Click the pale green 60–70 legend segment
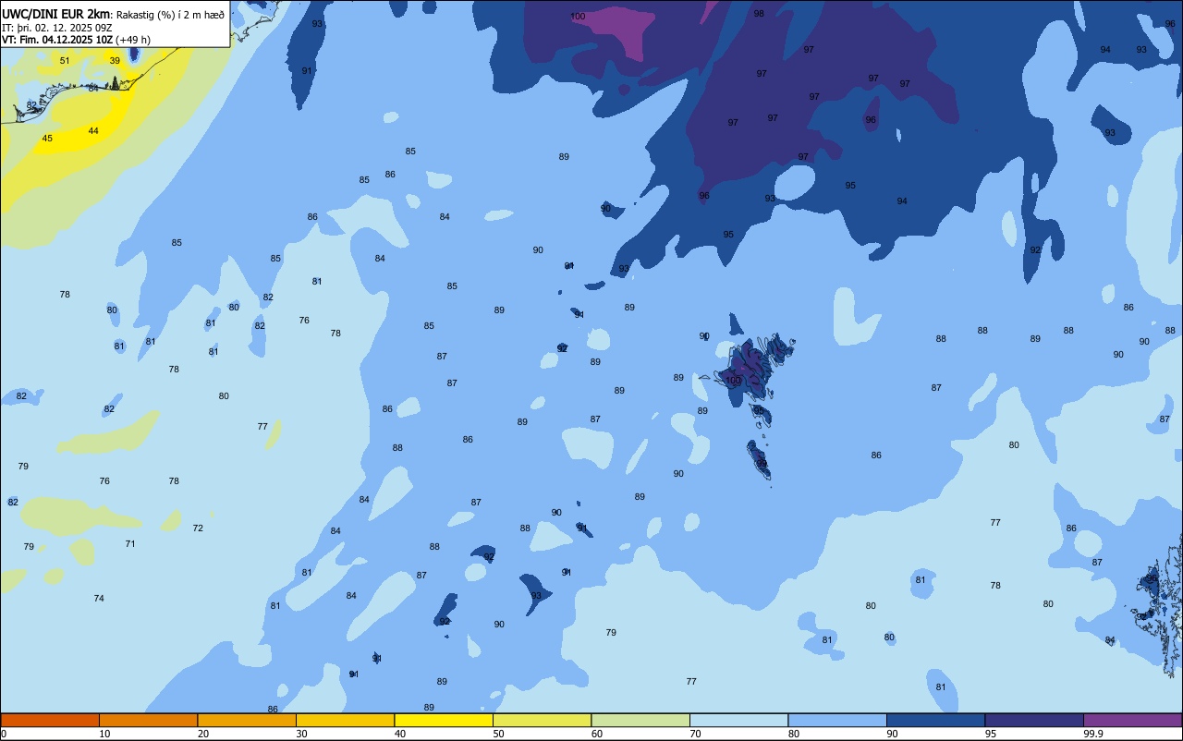 640,720
